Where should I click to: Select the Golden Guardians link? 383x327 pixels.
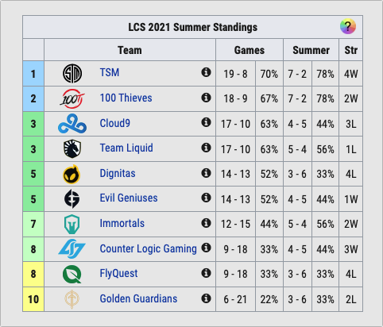coord(138,298)
